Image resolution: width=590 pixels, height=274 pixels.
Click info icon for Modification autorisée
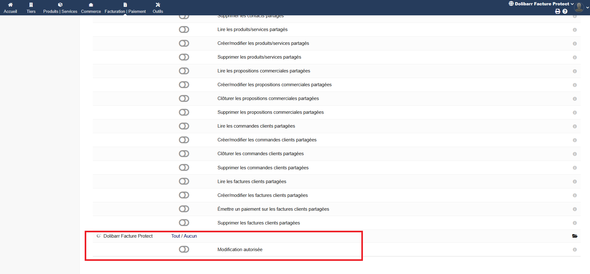click(x=575, y=250)
